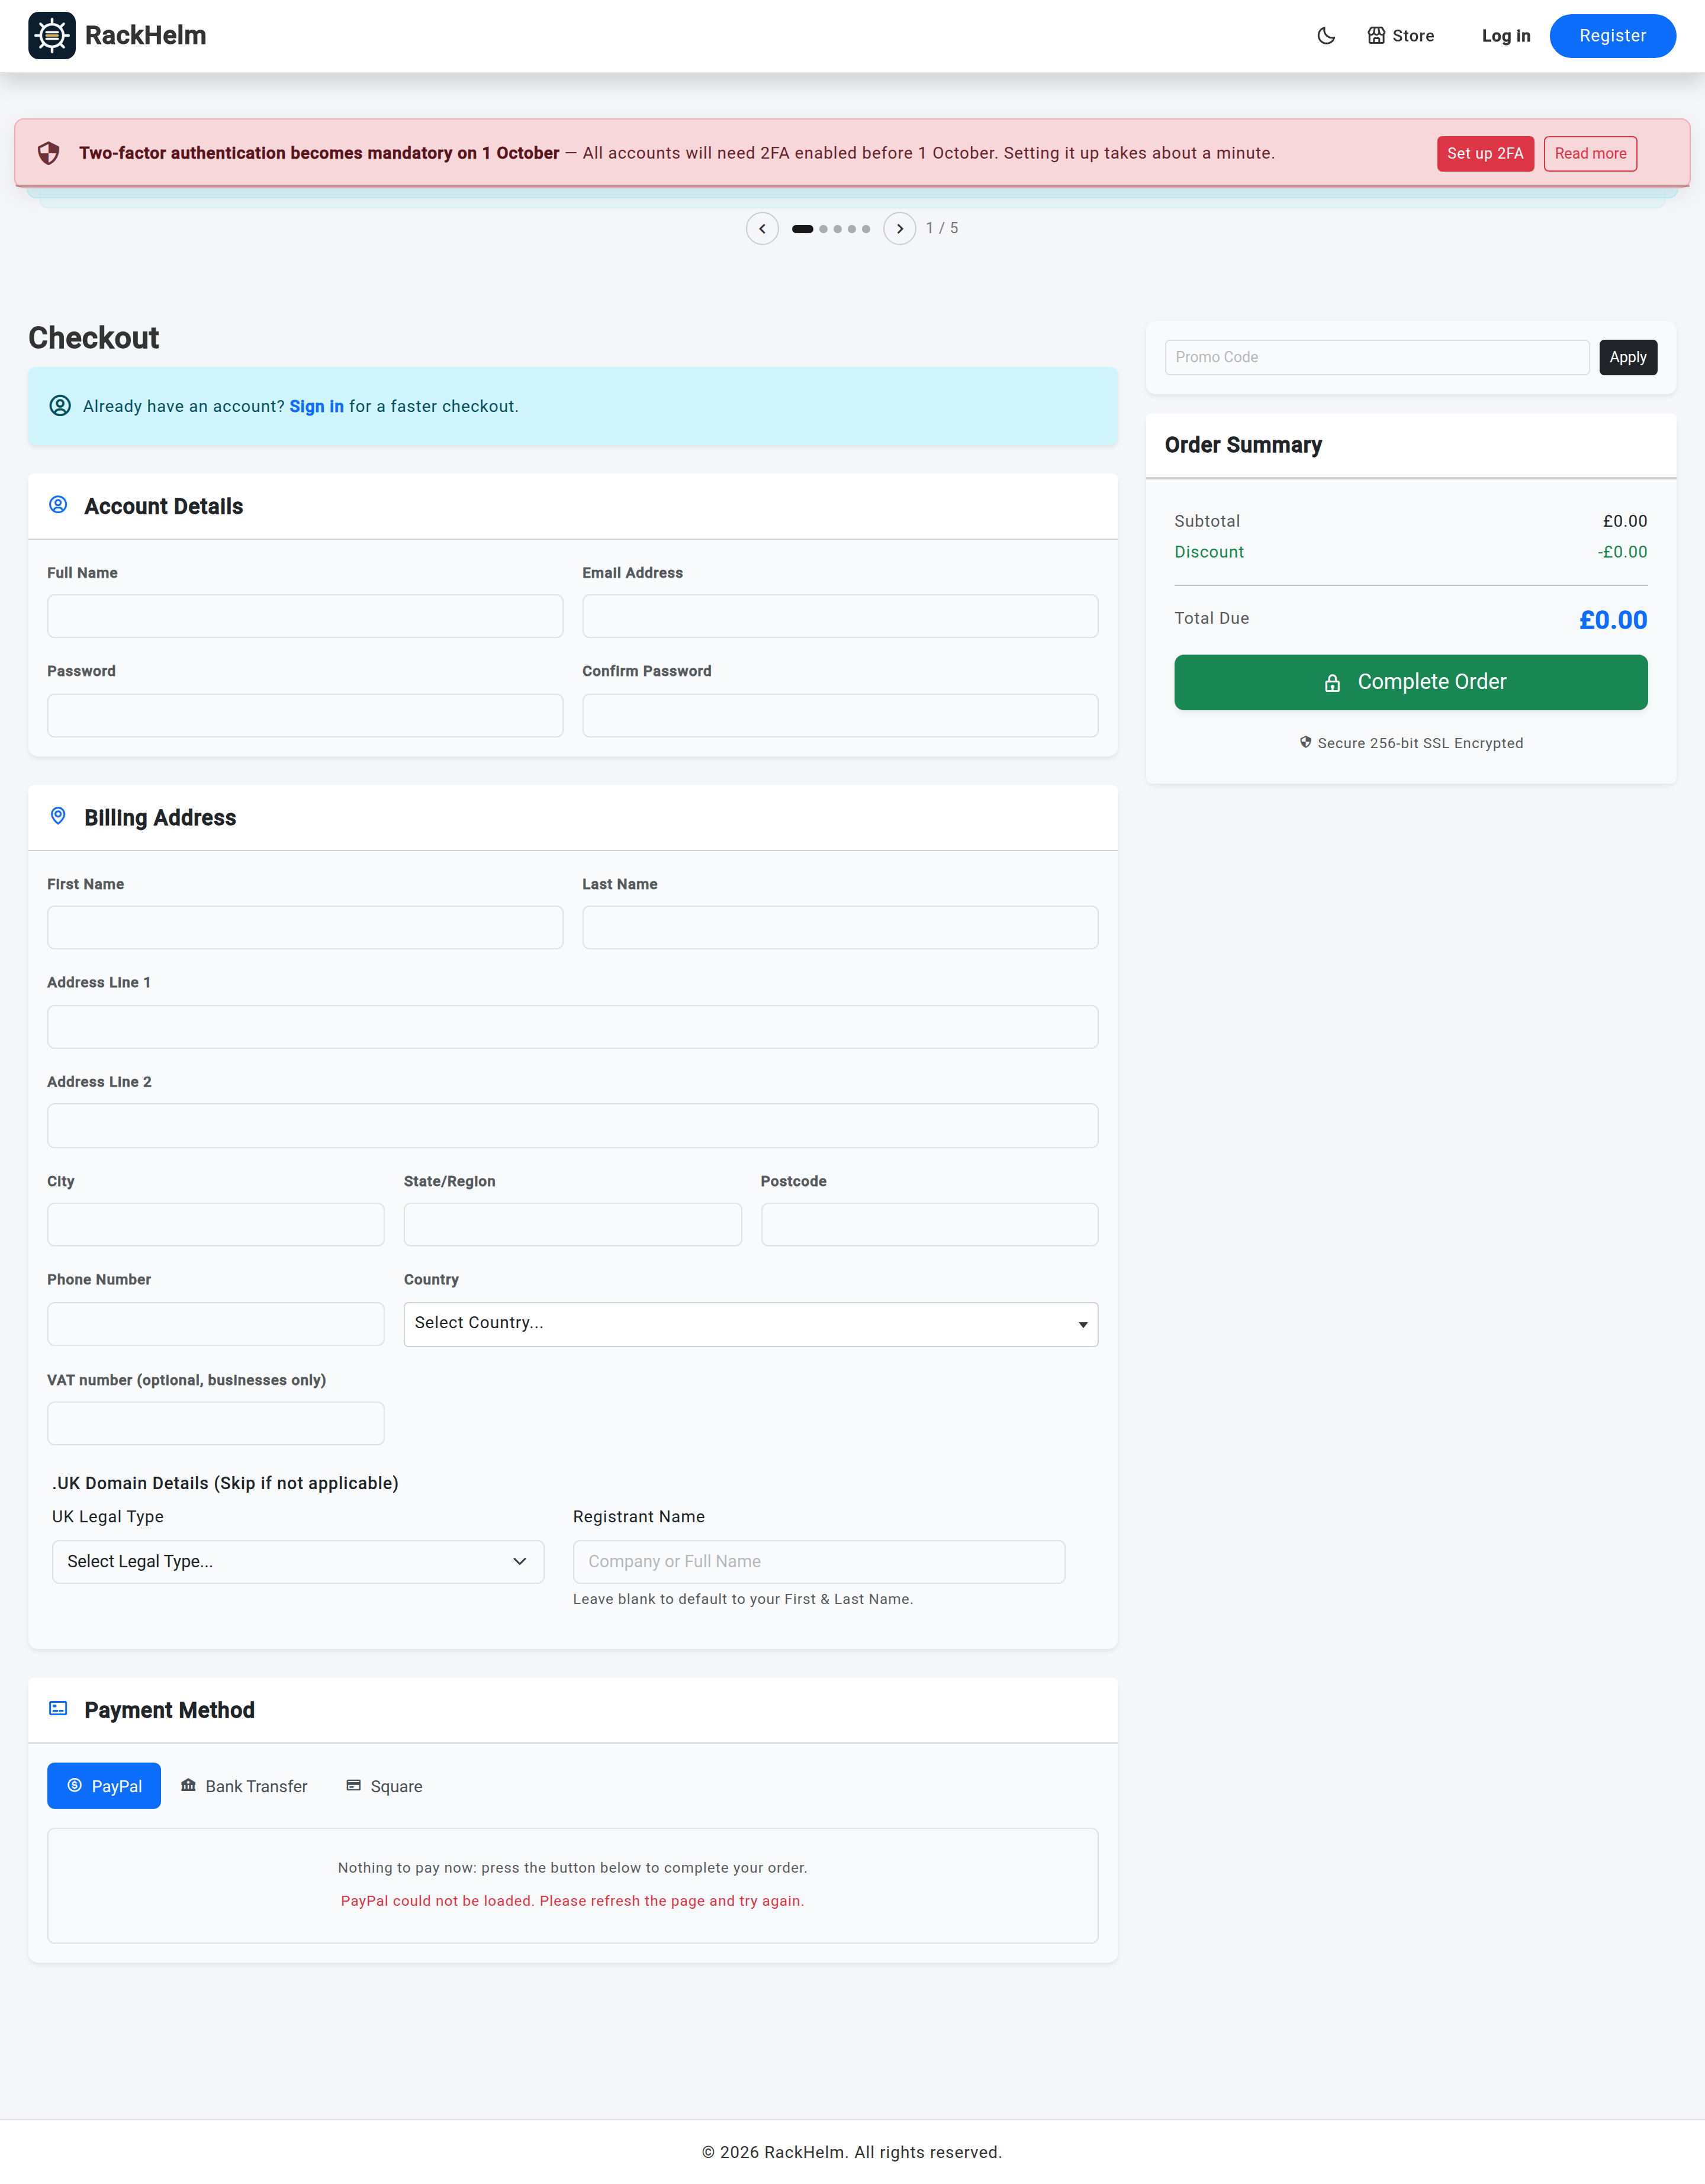Viewport: 1705px width, 2184px height.
Task: Toggle dark mode with the moon icon
Action: coord(1326,36)
